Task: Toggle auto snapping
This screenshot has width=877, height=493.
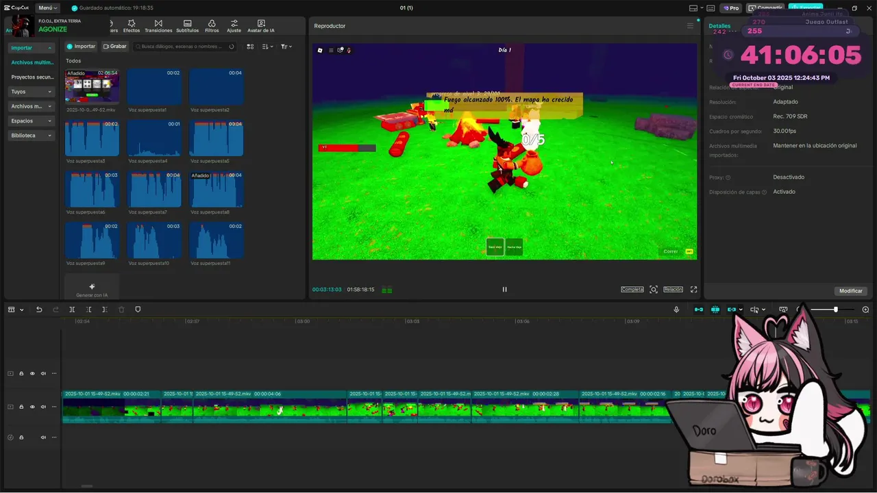Action: [715, 309]
